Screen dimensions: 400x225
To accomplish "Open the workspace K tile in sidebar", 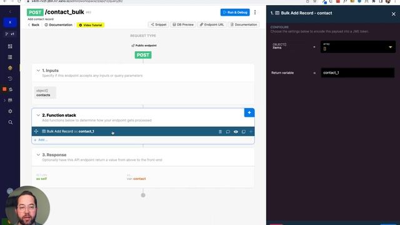I will [10, 22].
